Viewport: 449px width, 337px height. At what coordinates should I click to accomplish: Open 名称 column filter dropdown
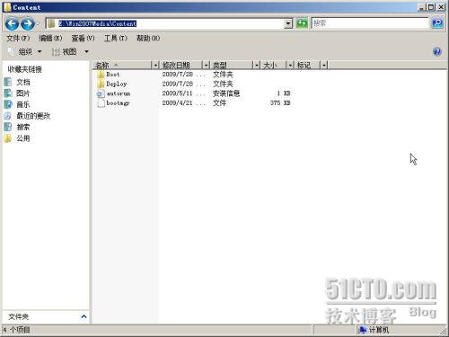click(155, 65)
